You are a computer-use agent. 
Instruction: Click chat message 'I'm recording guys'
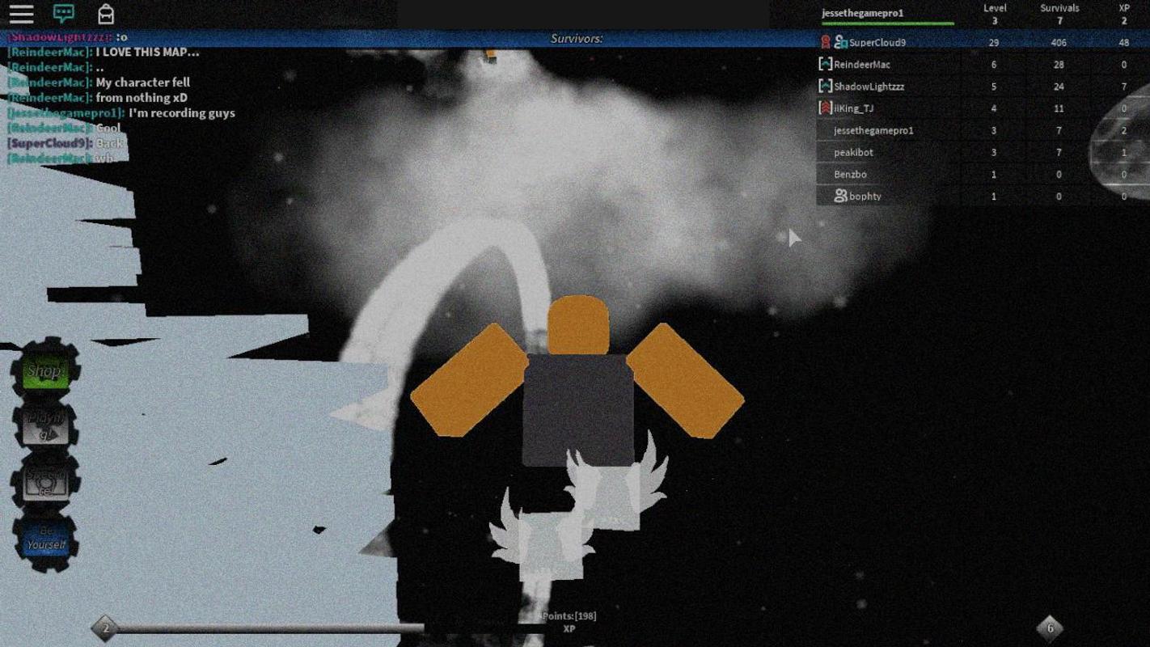pos(182,113)
